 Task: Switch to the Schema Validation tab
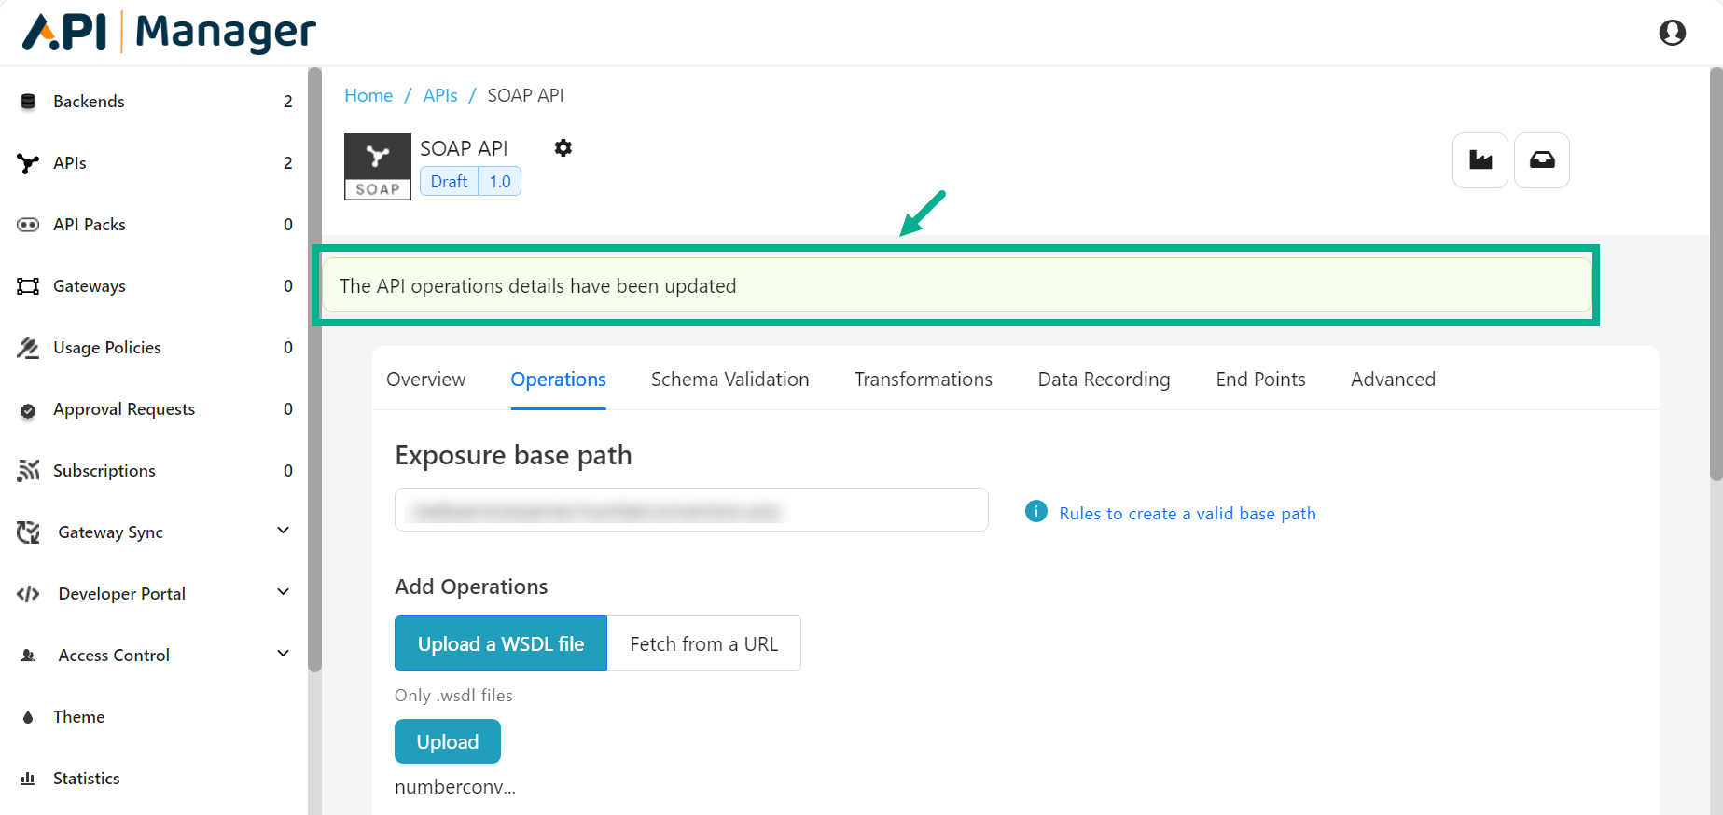pyautogui.click(x=729, y=380)
